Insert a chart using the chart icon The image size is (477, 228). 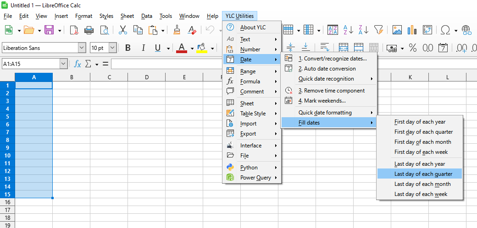pyautogui.click(x=412, y=30)
